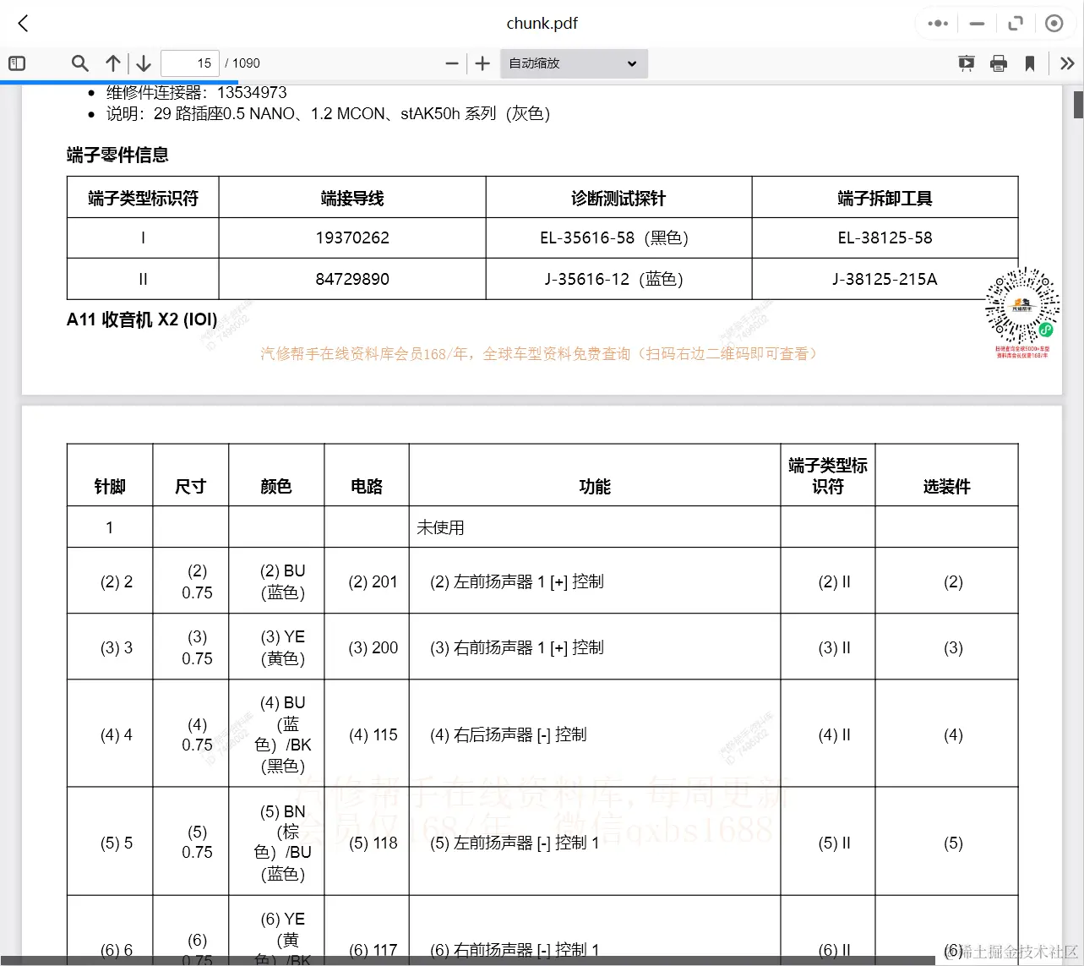Select the line 维修件连接器: 13534973

(196, 92)
